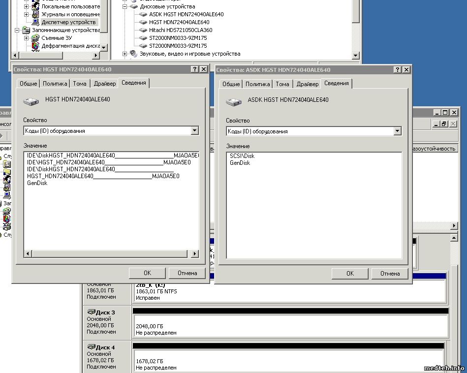Click the sound, video and game devices icon
The width and height of the screenshot is (467, 373).
133,54
